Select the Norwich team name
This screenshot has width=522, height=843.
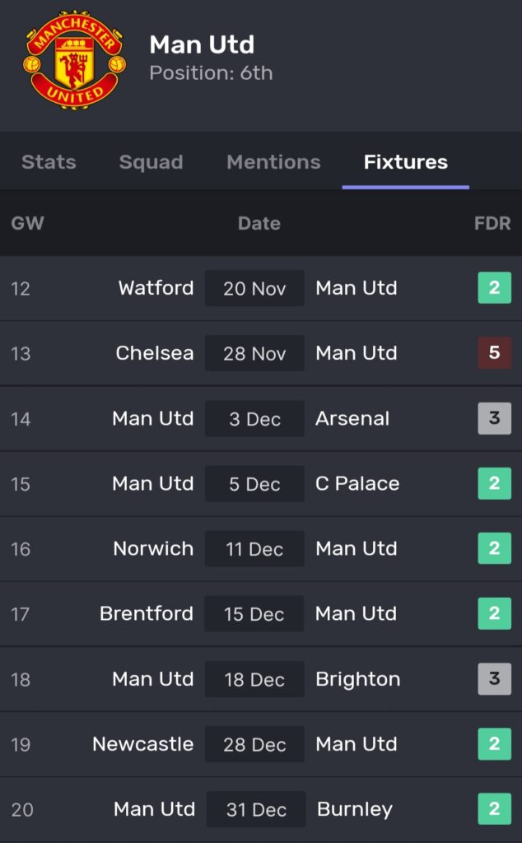click(153, 548)
